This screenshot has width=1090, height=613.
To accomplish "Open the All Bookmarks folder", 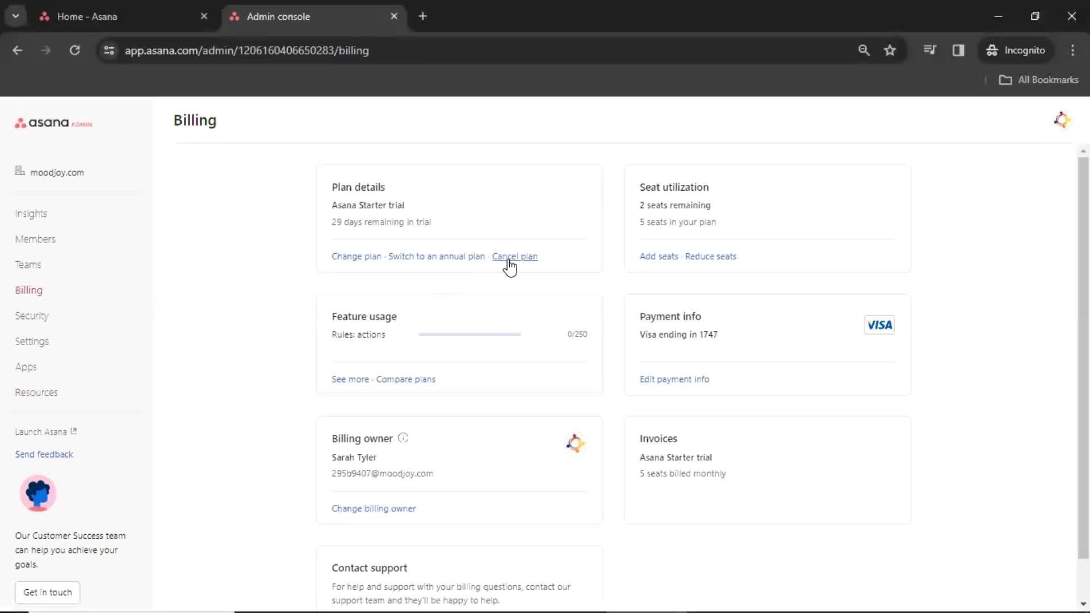I will 1038,79.
